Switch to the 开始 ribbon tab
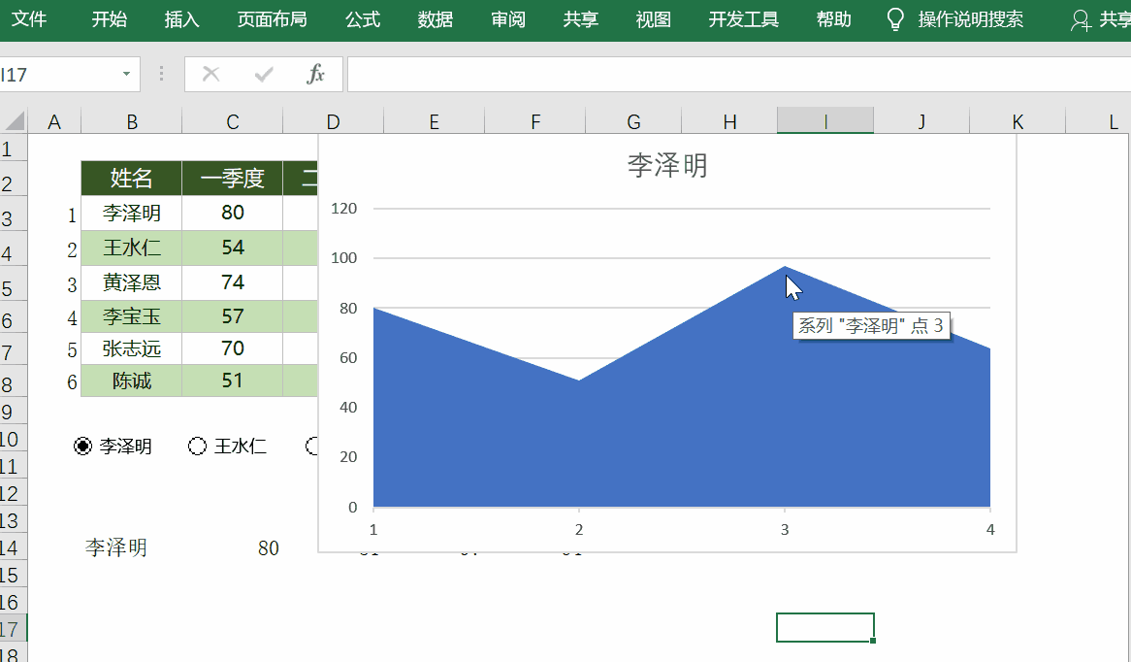The width and height of the screenshot is (1131, 662). (x=109, y=19)
